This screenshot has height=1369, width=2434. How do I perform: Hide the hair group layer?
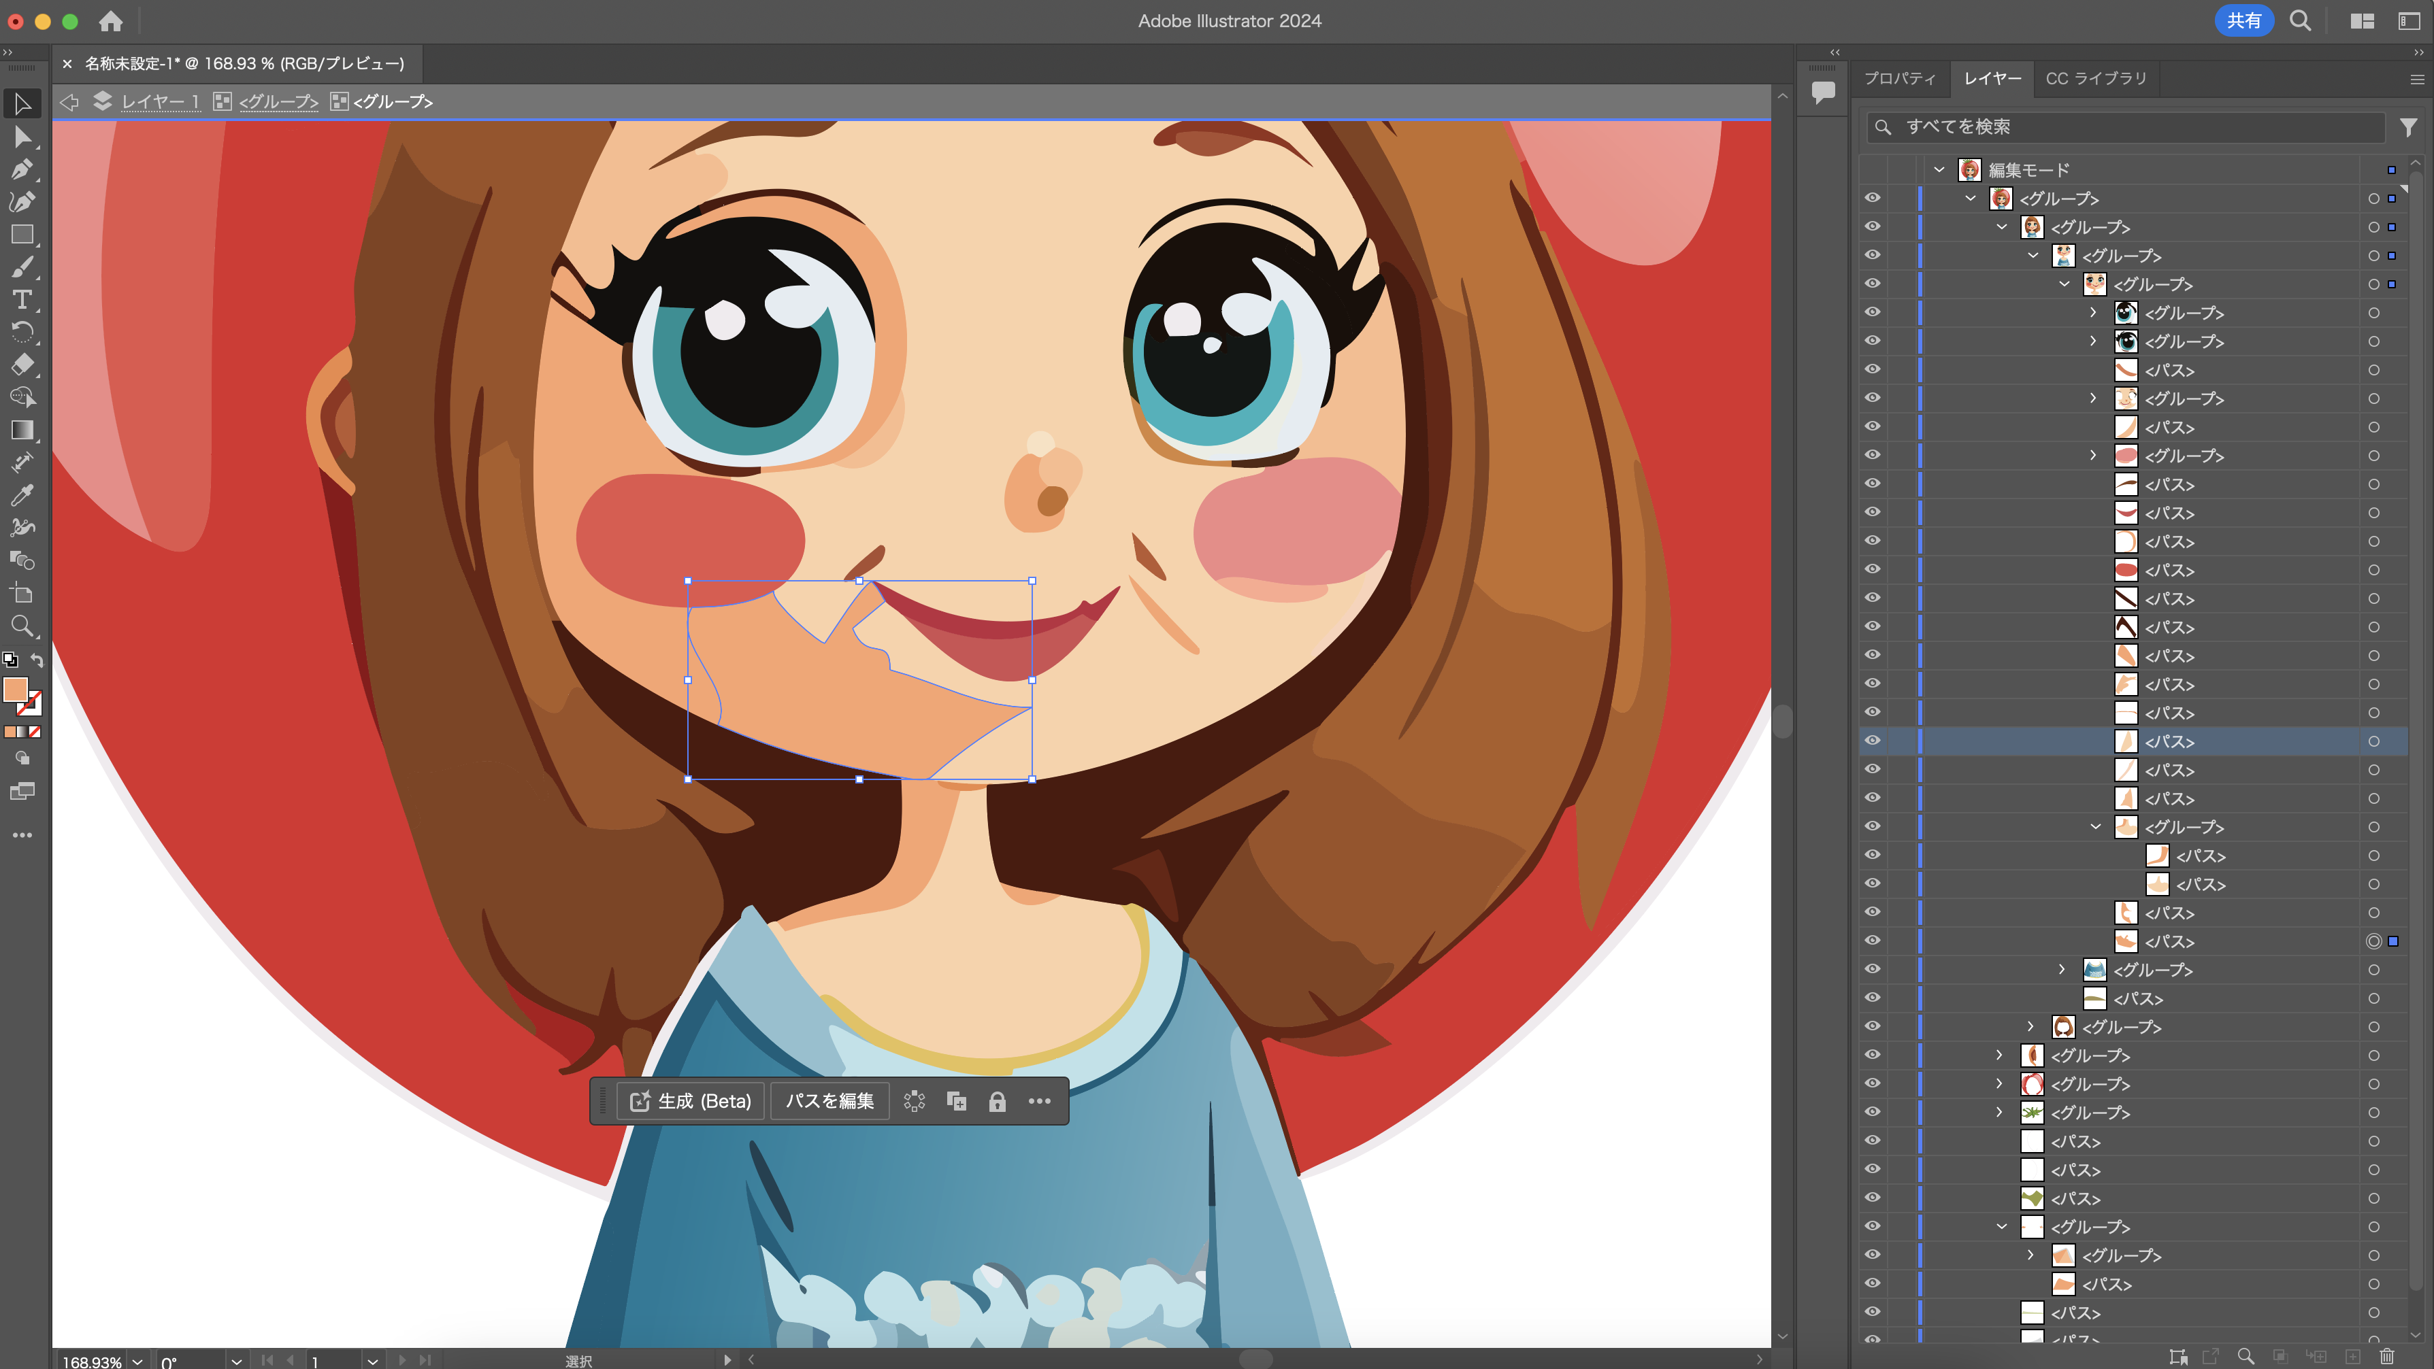1872,1026
